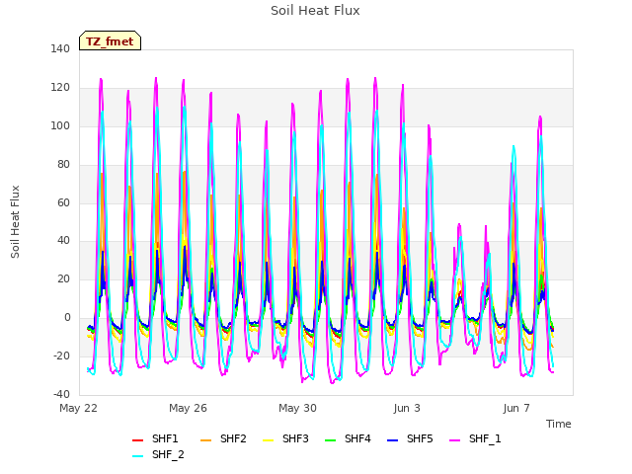Screen dimensions: 632x474
Task: Click the TZ_fmet annotation label
Action: (110, 40)
